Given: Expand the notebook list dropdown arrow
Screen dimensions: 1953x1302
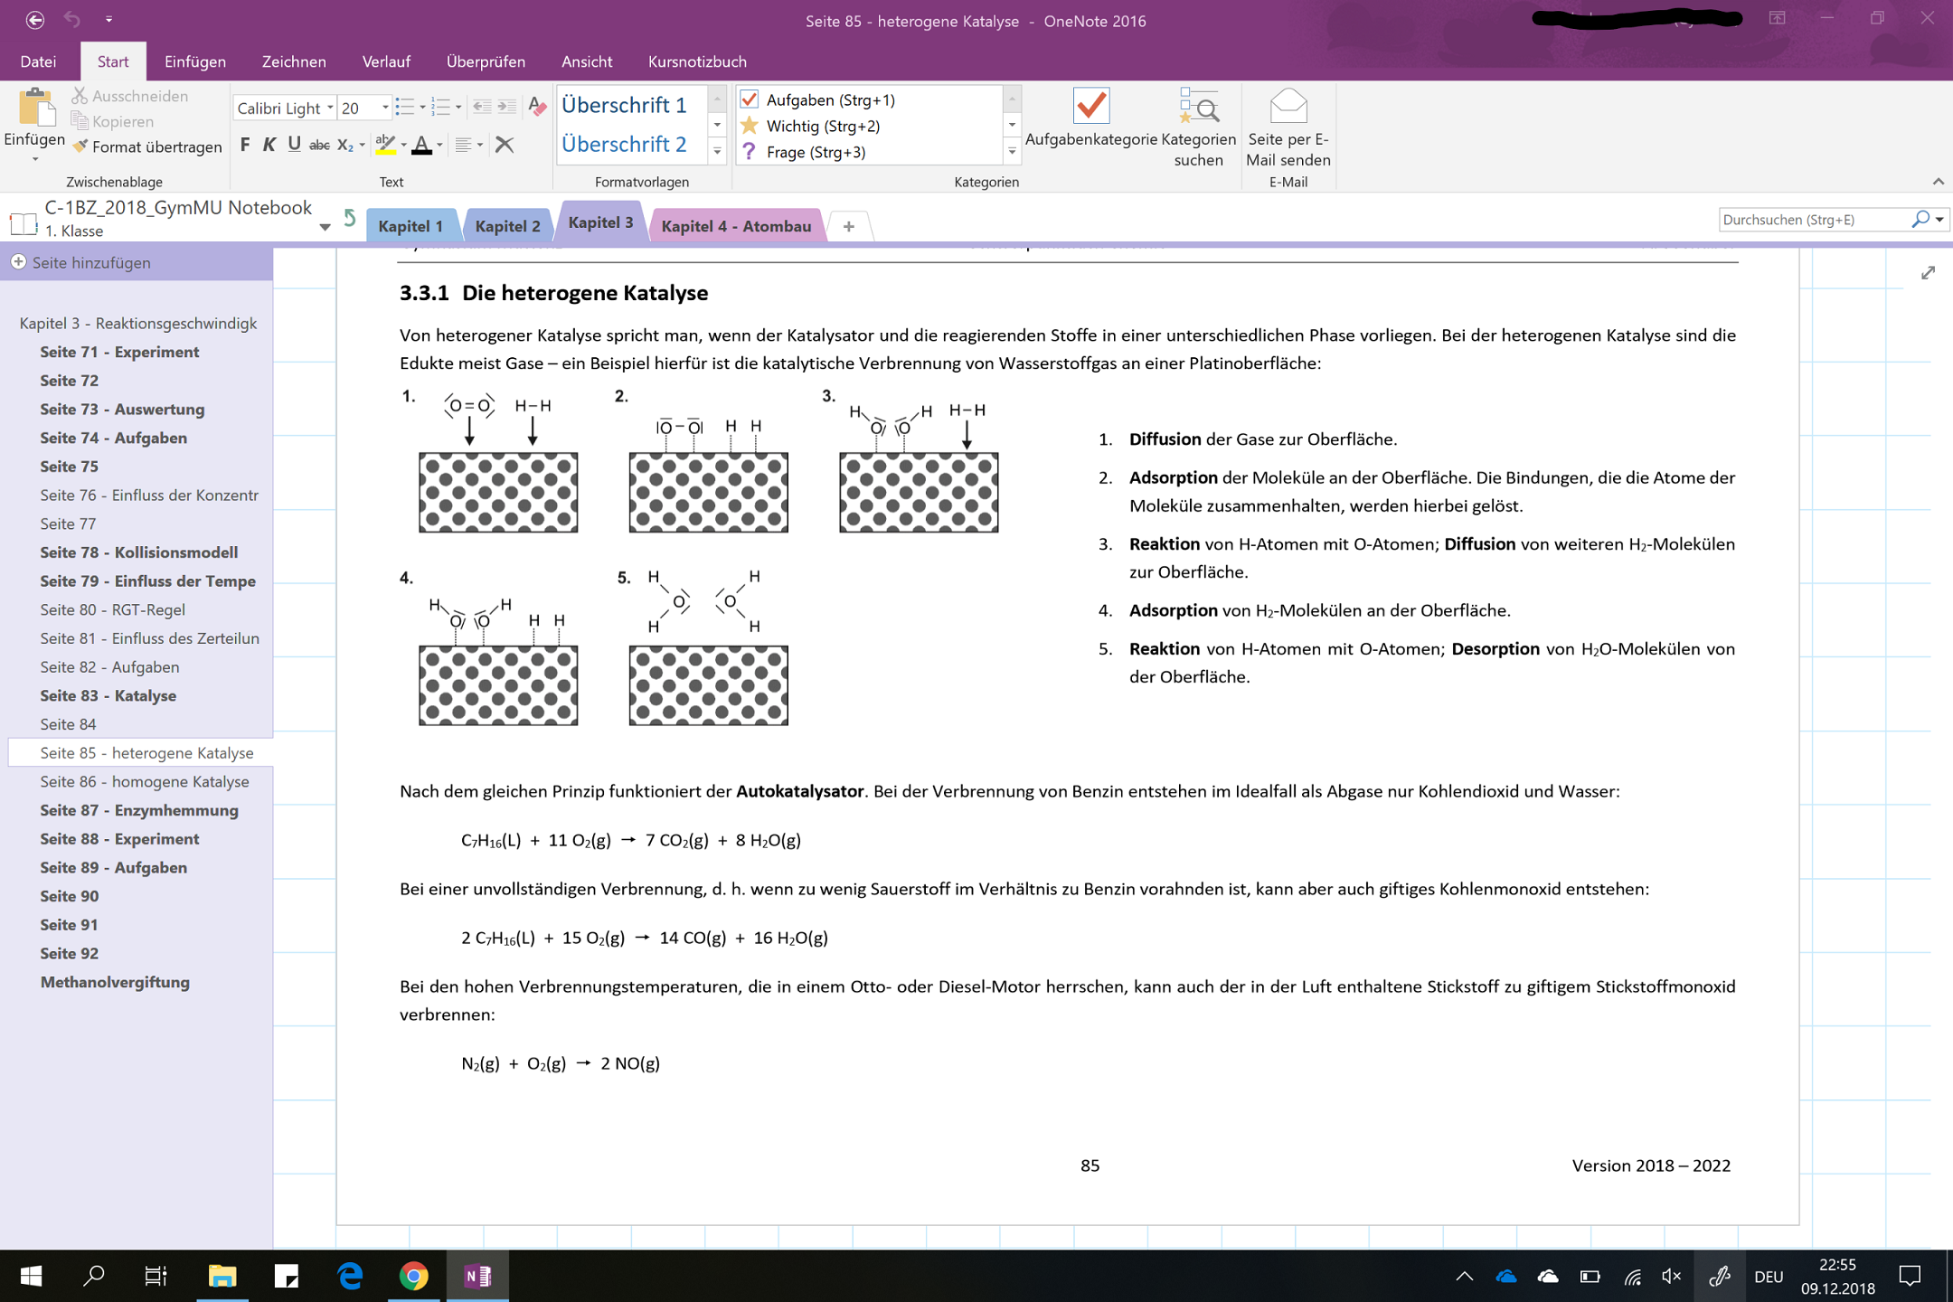Looking at the screenshot, I should [x=324, y=228].
